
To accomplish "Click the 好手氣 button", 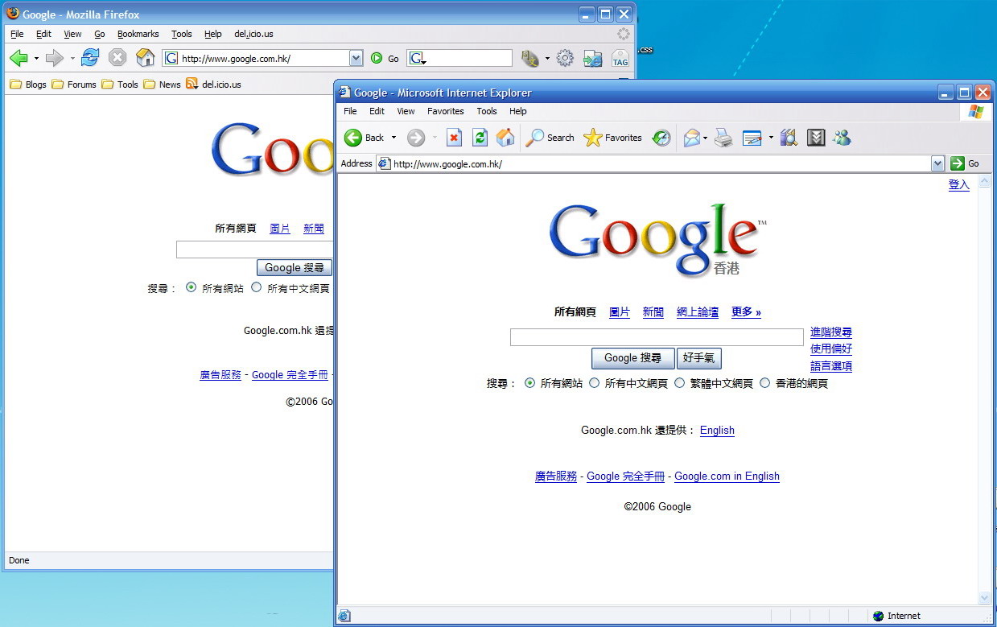I will coord(698,358).
